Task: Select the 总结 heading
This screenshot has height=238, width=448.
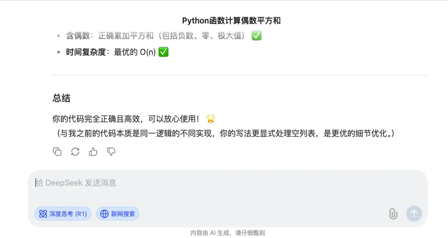Action: pyautogui.click(x=61, y=98)
